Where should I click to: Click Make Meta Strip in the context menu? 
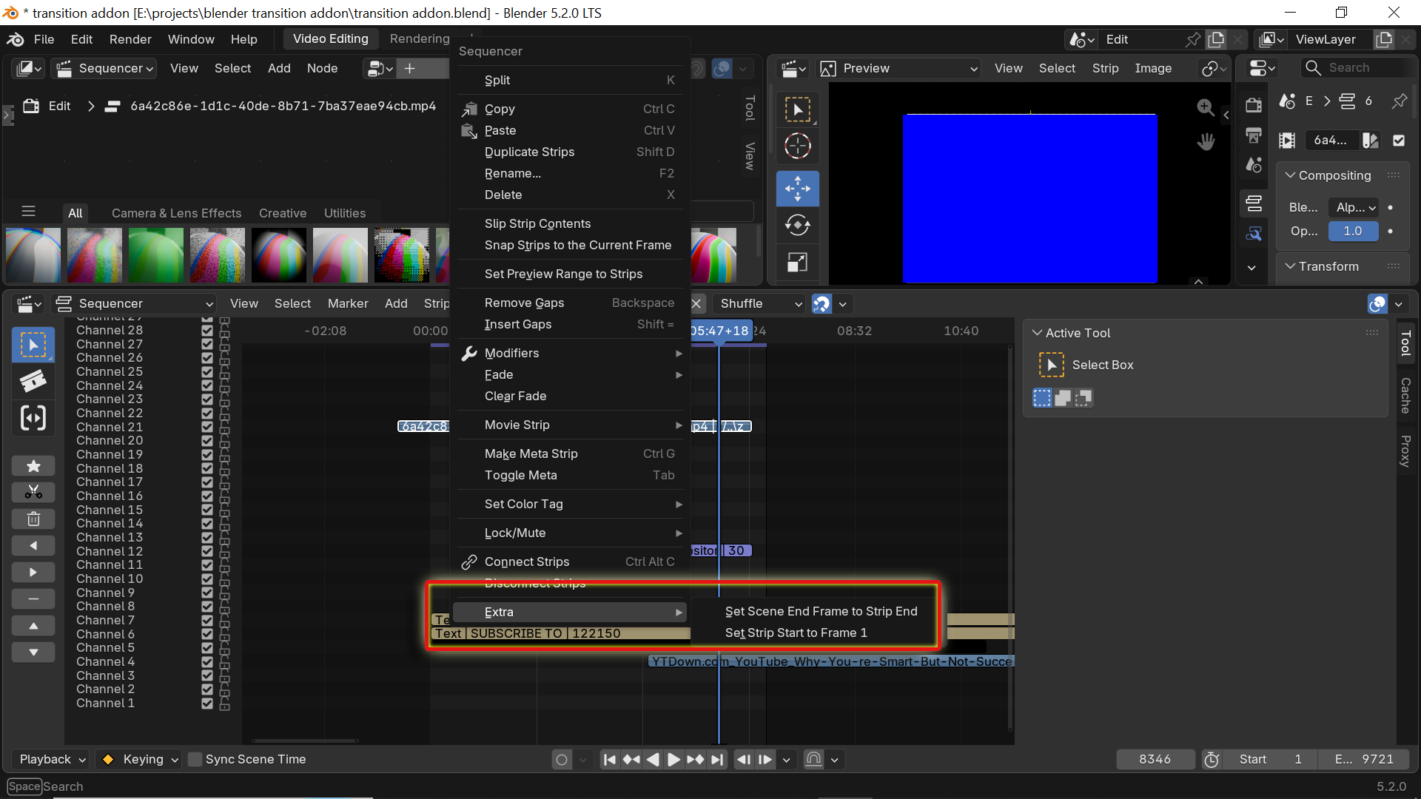pyautogui.click(x=570, y=454)
